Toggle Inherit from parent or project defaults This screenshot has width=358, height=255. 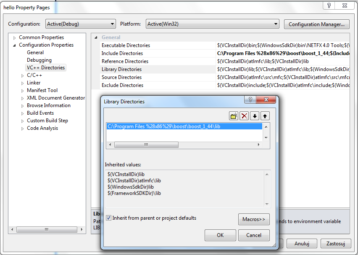point(109,218)
